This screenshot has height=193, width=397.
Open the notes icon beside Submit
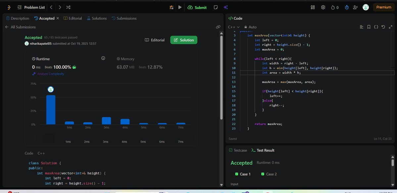click(216, 7)
